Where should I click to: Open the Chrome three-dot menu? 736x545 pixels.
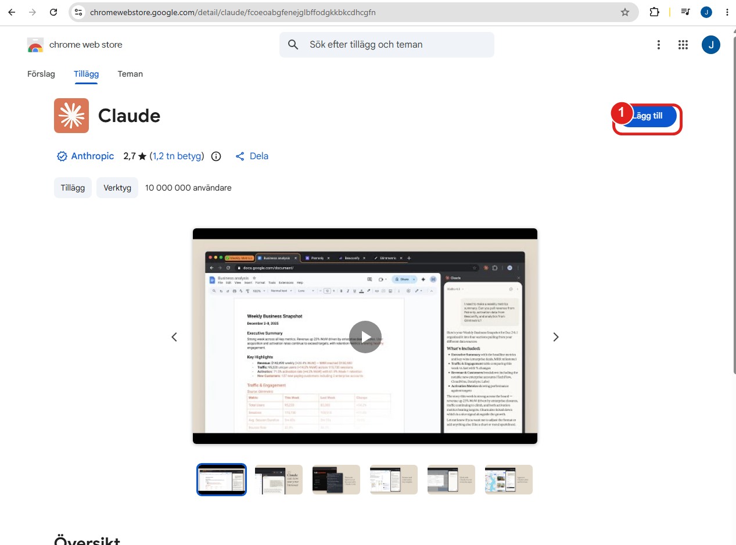click(727, 12)
